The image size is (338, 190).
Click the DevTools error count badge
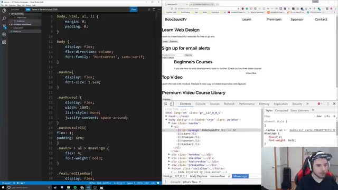[x=320, y=104]
